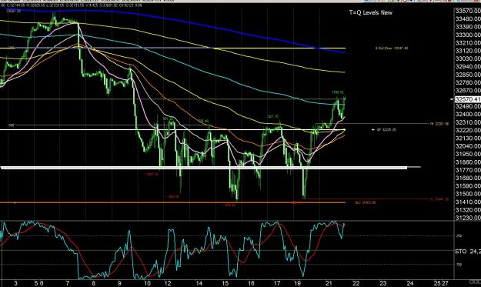Viewport: 481px width, 287px height.
Task: Click the 31770.00 price axis label
Action: tap(468, 170)
